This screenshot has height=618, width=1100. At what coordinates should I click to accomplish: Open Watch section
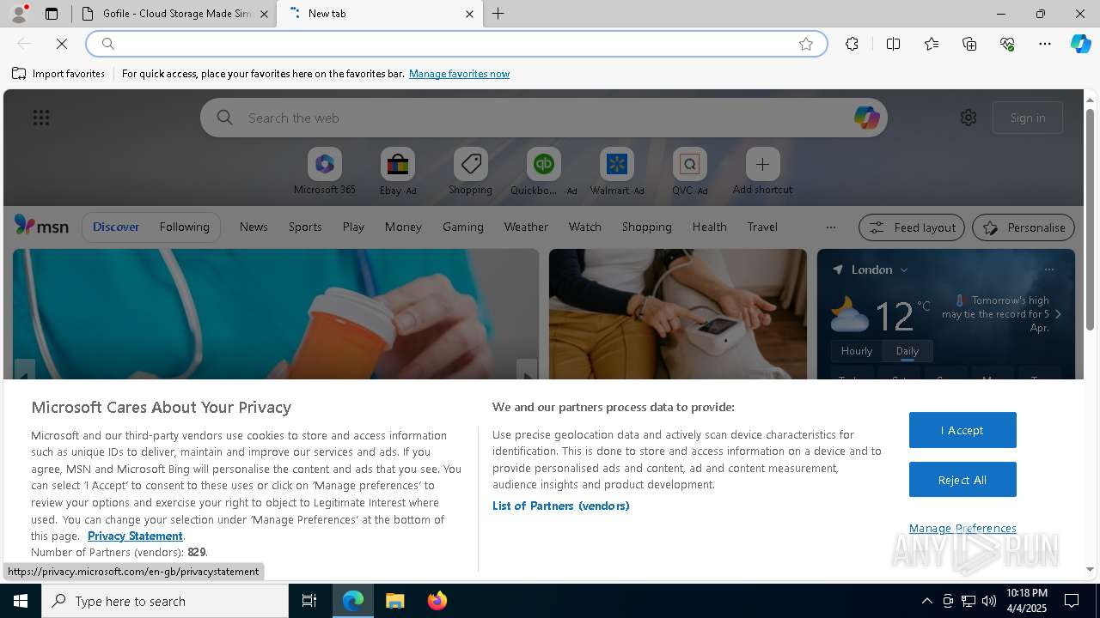pos(585,227)
